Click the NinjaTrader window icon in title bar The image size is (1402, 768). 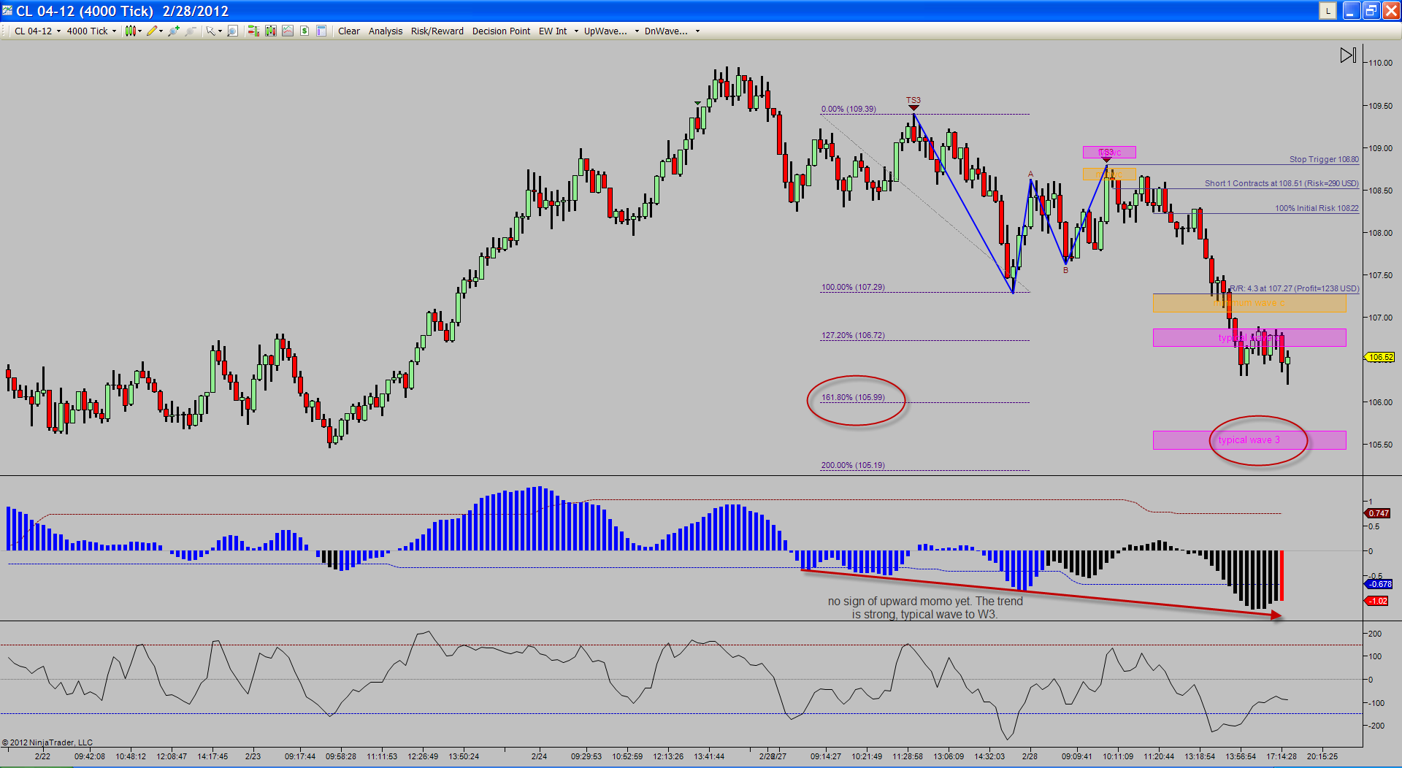point(7,10)
